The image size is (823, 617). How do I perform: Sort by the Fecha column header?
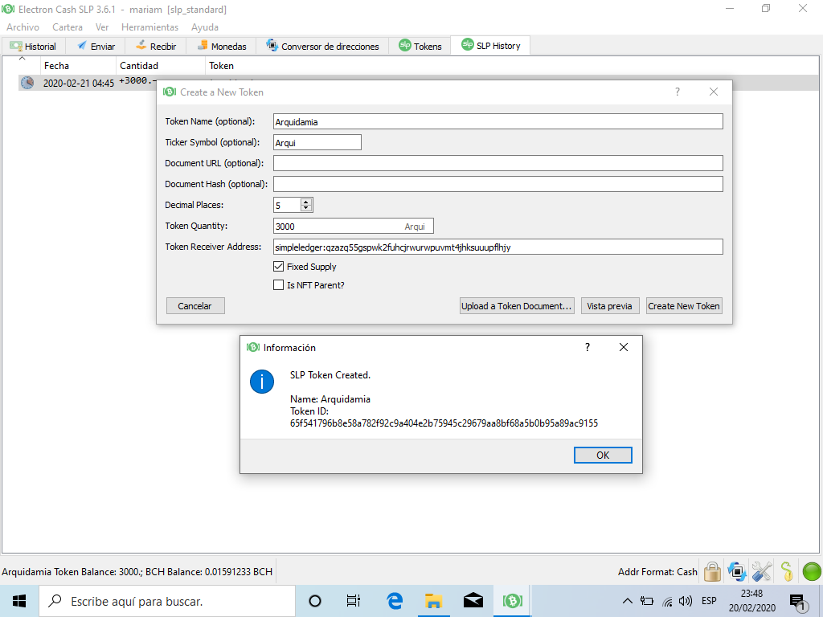[x=78, y=66]
